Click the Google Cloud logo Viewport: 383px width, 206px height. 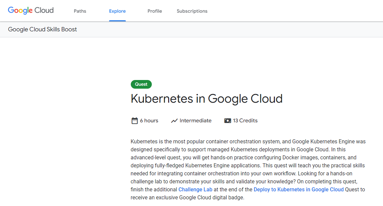31,10
